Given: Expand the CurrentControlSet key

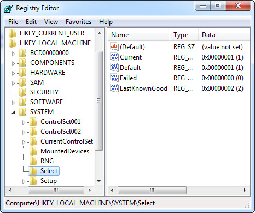Looking at the screenshot, I should [x=24, y=142].
